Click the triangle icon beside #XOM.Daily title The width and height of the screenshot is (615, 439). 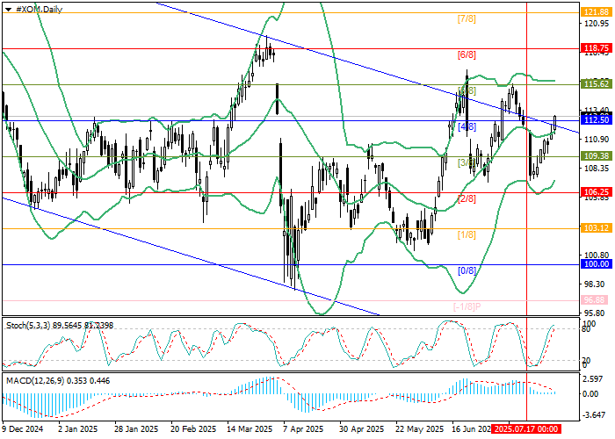5,6
